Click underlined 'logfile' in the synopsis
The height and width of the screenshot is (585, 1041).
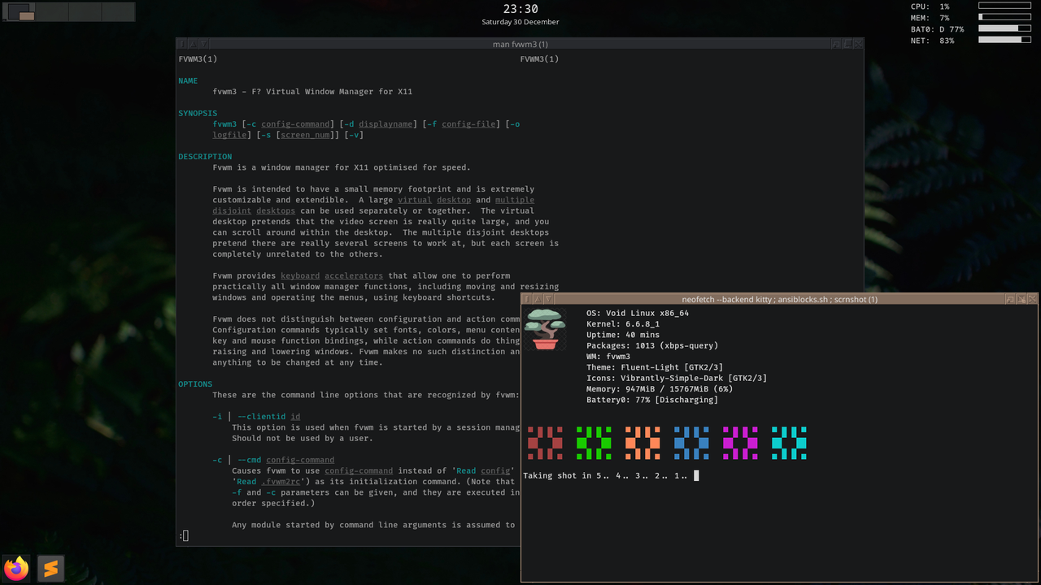click(x=230, y=135)
